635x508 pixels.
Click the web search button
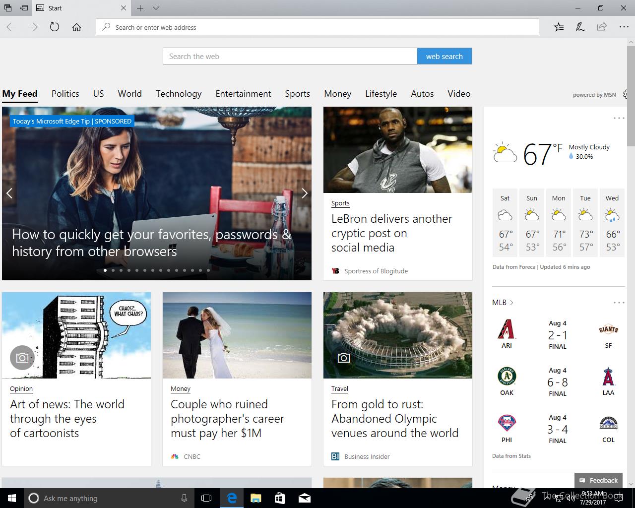[x=444, y=56]
